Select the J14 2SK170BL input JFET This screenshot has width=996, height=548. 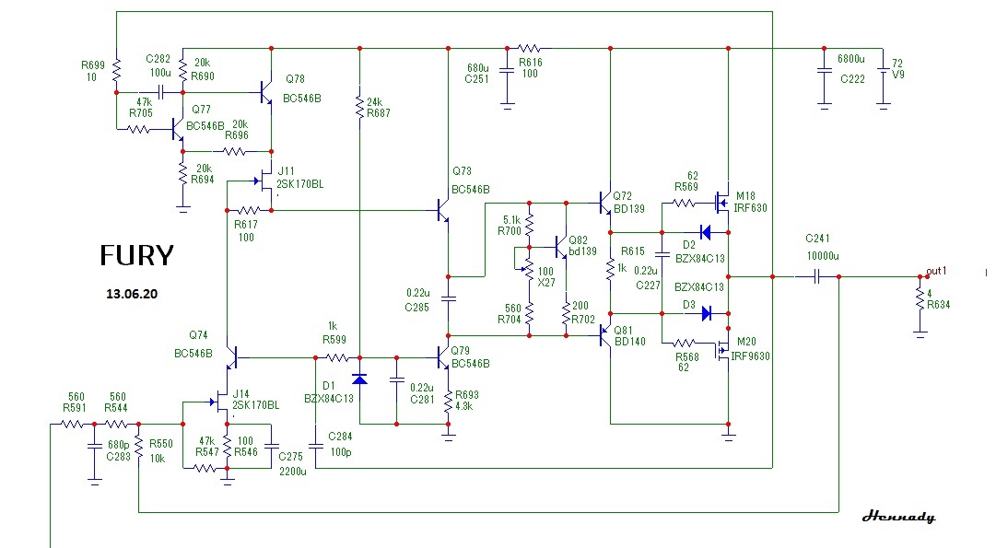220,402
